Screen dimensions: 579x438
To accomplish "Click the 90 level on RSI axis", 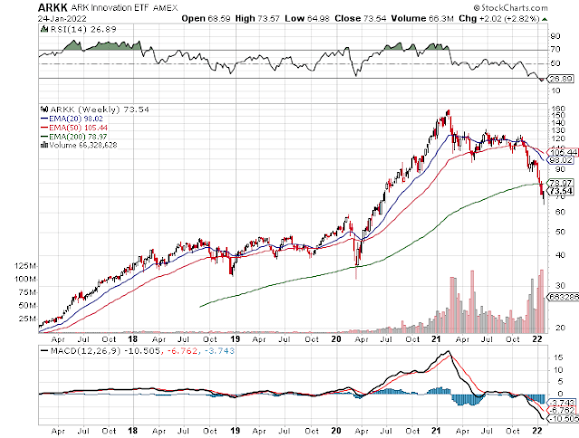I will coord(555,36).
